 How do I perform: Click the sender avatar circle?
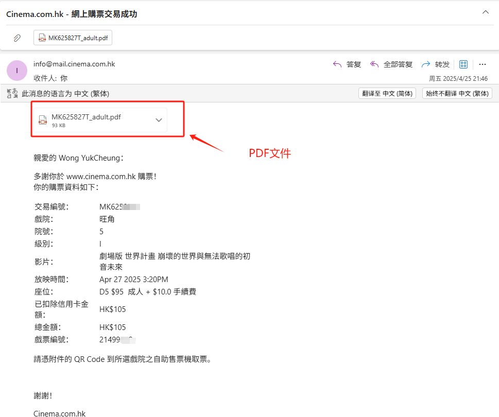(x=17, y=71)
